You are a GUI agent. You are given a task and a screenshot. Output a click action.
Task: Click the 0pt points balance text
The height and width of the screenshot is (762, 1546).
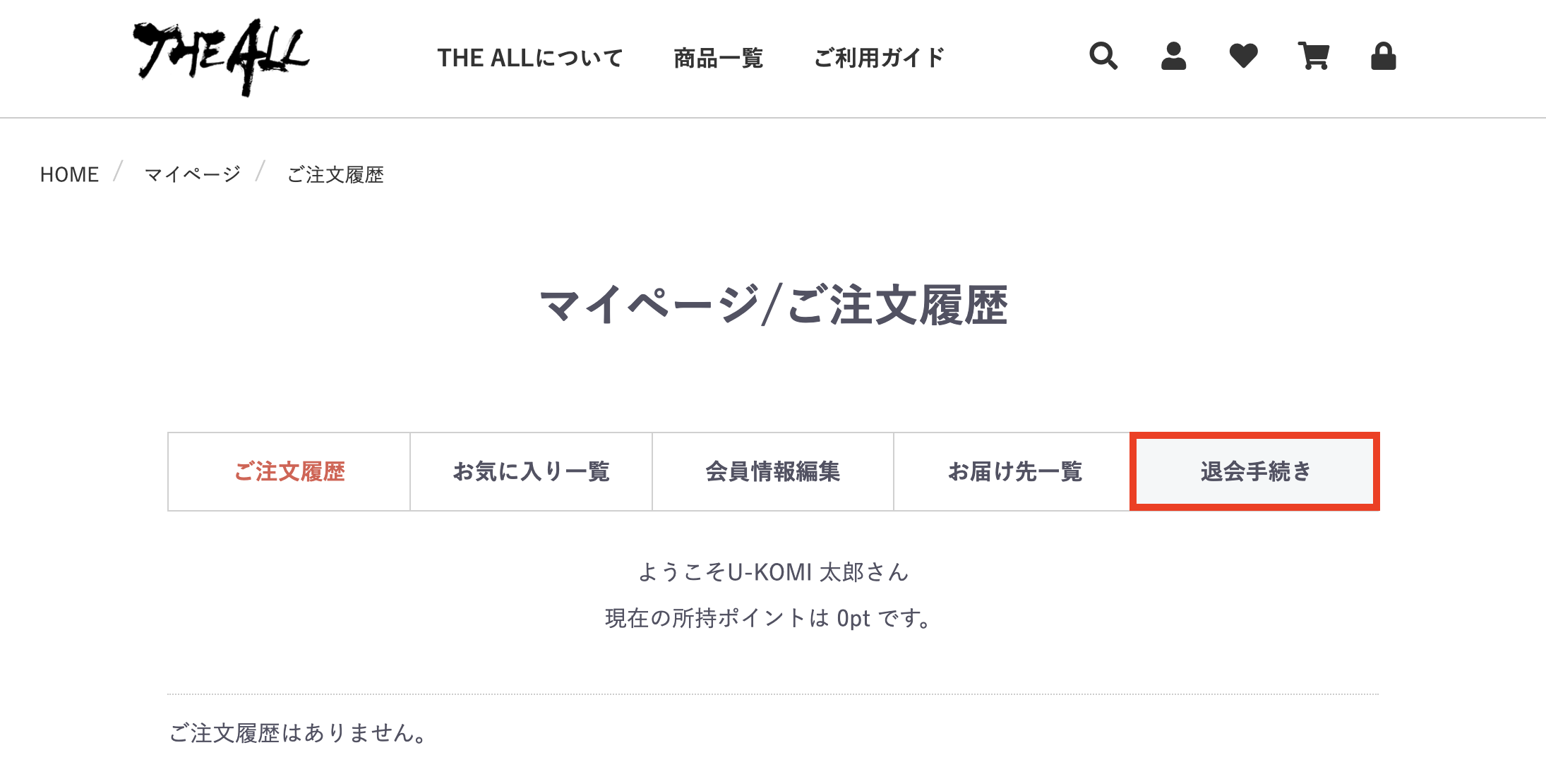tap(853, 619)
